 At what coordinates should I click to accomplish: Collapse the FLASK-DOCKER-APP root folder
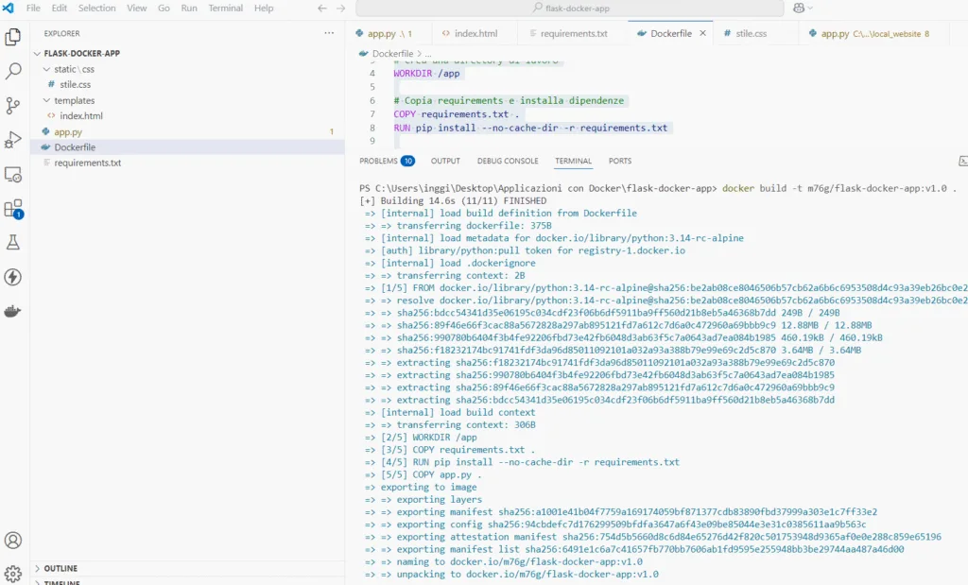[37, 54]
